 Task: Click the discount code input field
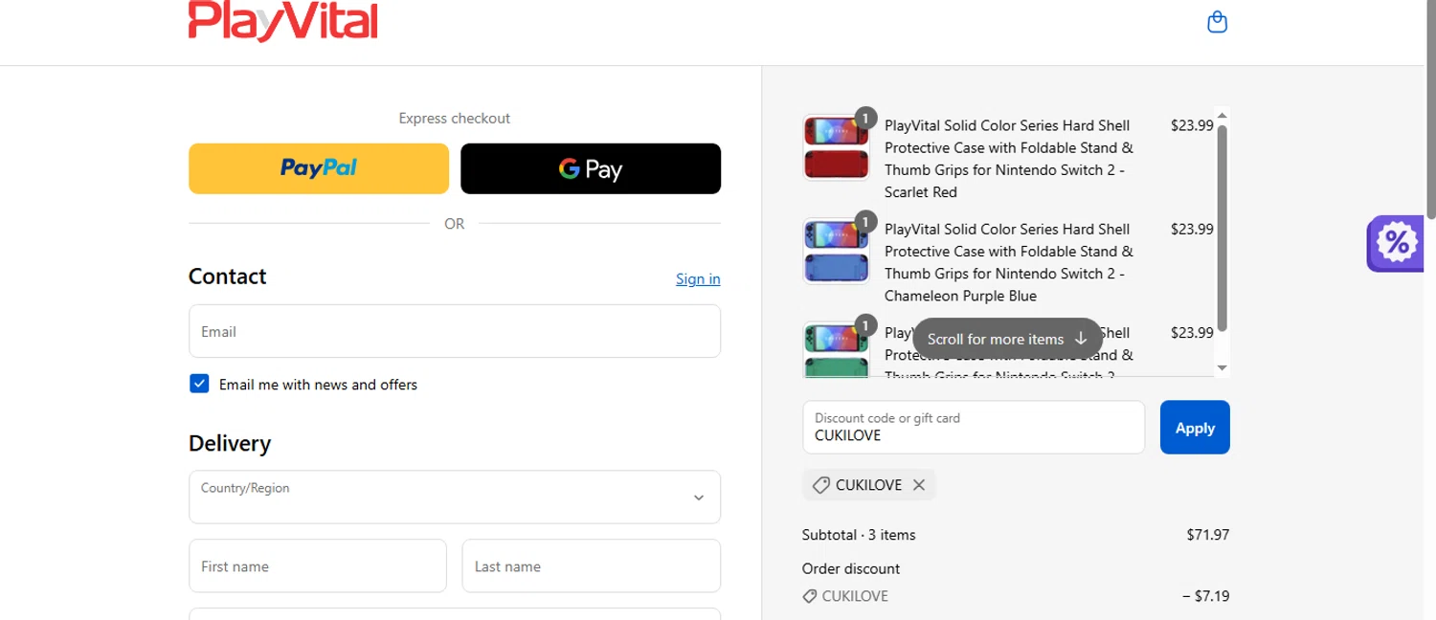pyautogui.click(x=974, y=427)
